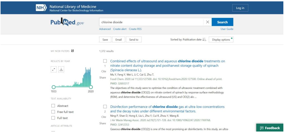Open the Feedback widget
The height and width of the screenshot is (134, 298).
point(270,128)
